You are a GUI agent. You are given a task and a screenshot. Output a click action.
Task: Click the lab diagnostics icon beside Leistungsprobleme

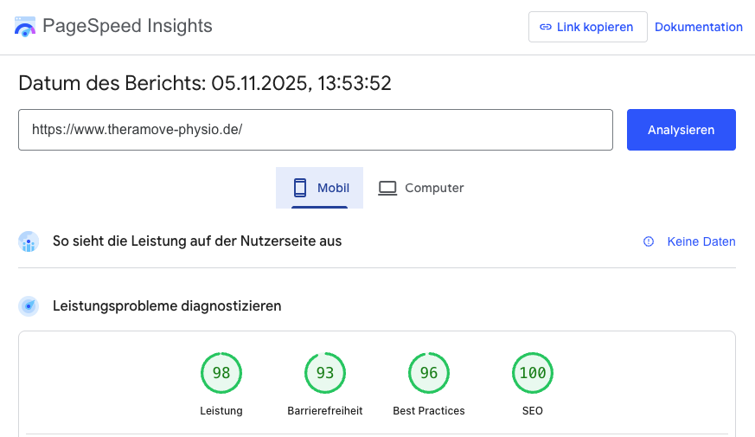click(29, 306)
